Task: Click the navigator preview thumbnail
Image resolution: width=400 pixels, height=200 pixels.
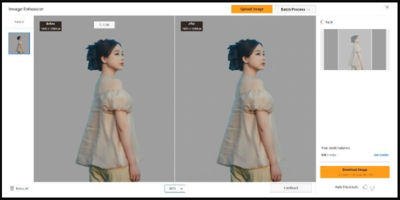Action: point(354,50)
